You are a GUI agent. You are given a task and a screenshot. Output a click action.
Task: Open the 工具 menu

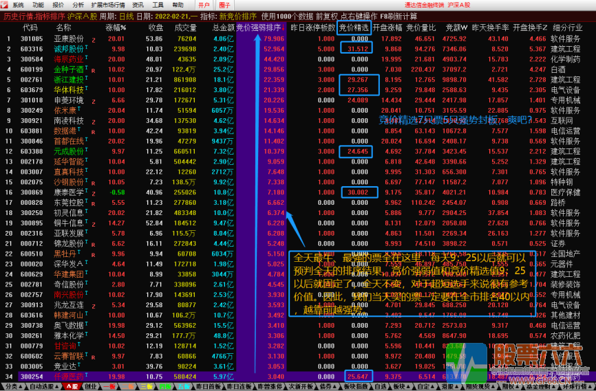click(x=158, y=5)
